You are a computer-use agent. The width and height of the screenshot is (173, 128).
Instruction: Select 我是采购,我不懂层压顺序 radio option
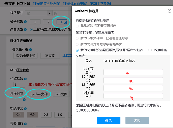click(x=77, y=26)
